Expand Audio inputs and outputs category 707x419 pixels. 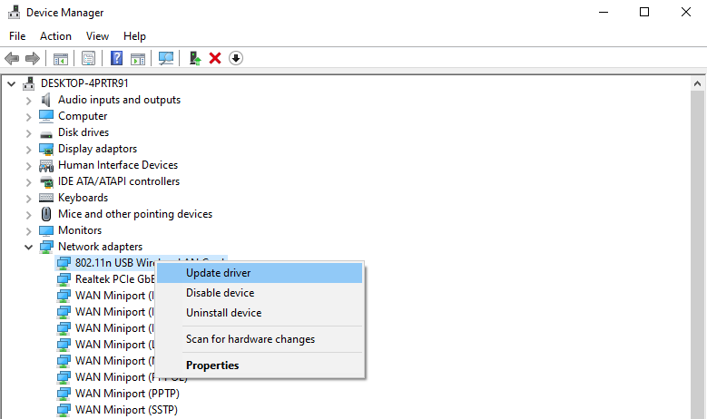click(28, 101)
